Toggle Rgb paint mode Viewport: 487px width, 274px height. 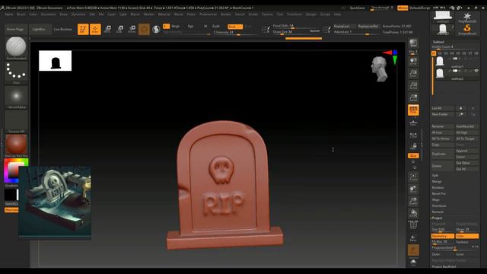pos(190,27)
